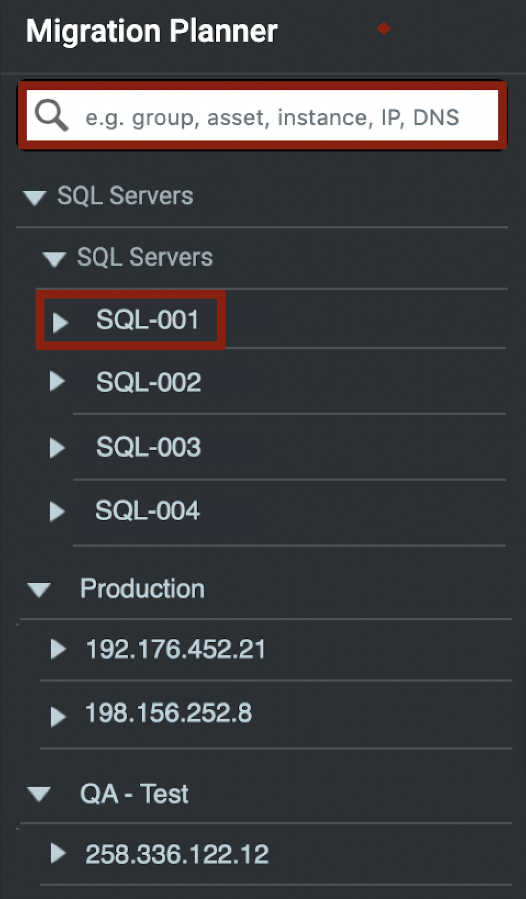
Task: Click the Migration Planner title
Action: point(152,31)
